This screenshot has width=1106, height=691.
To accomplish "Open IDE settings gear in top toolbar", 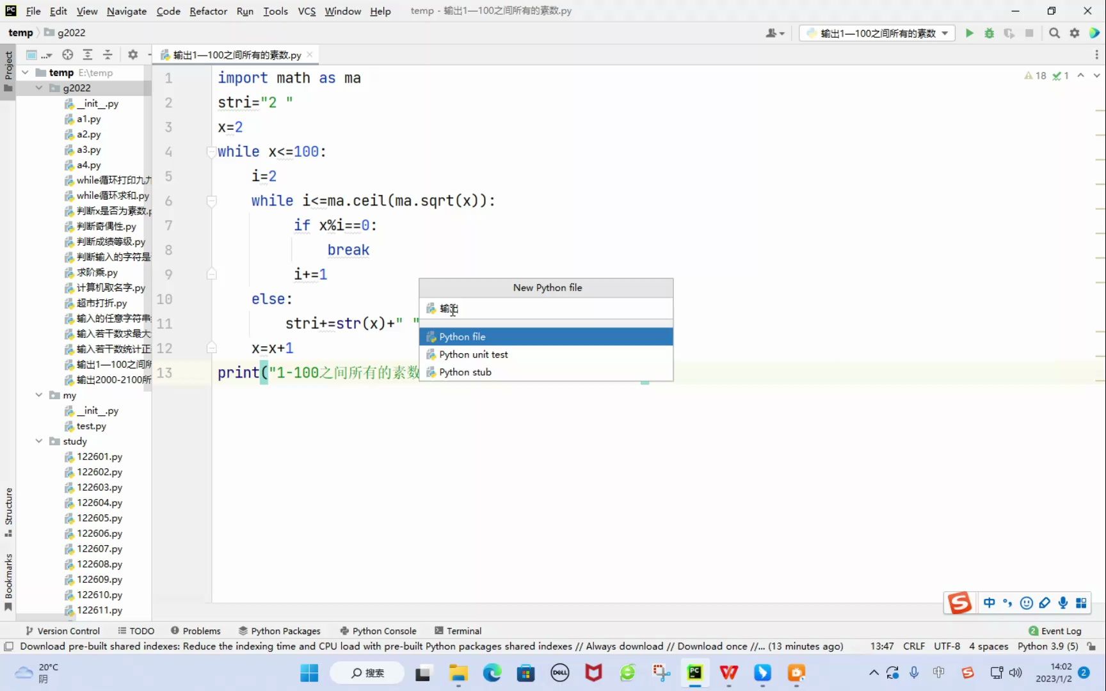I will pos(1075,33).
